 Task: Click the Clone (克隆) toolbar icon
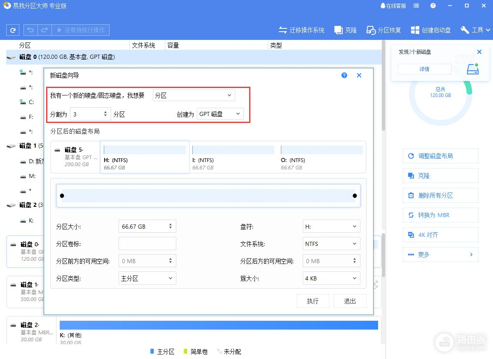tap(346, 30)
